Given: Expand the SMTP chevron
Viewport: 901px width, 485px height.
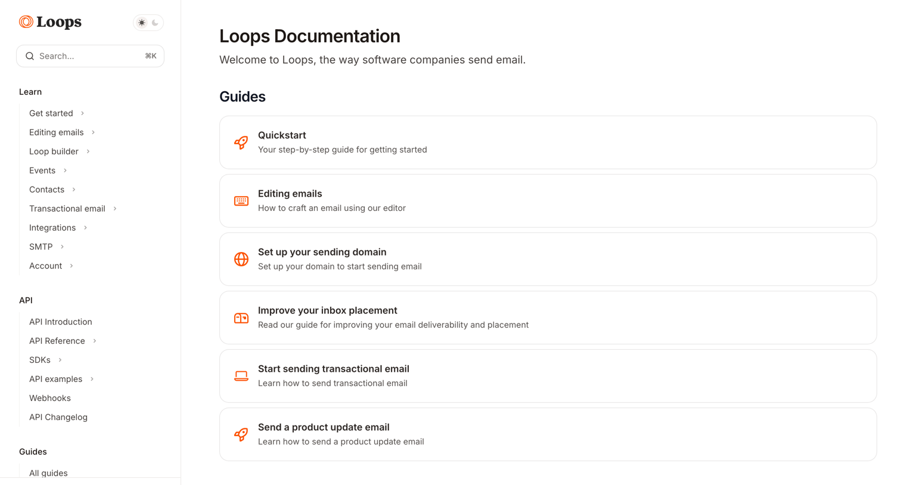Looking at the screenshot, I should click(62, 247).
